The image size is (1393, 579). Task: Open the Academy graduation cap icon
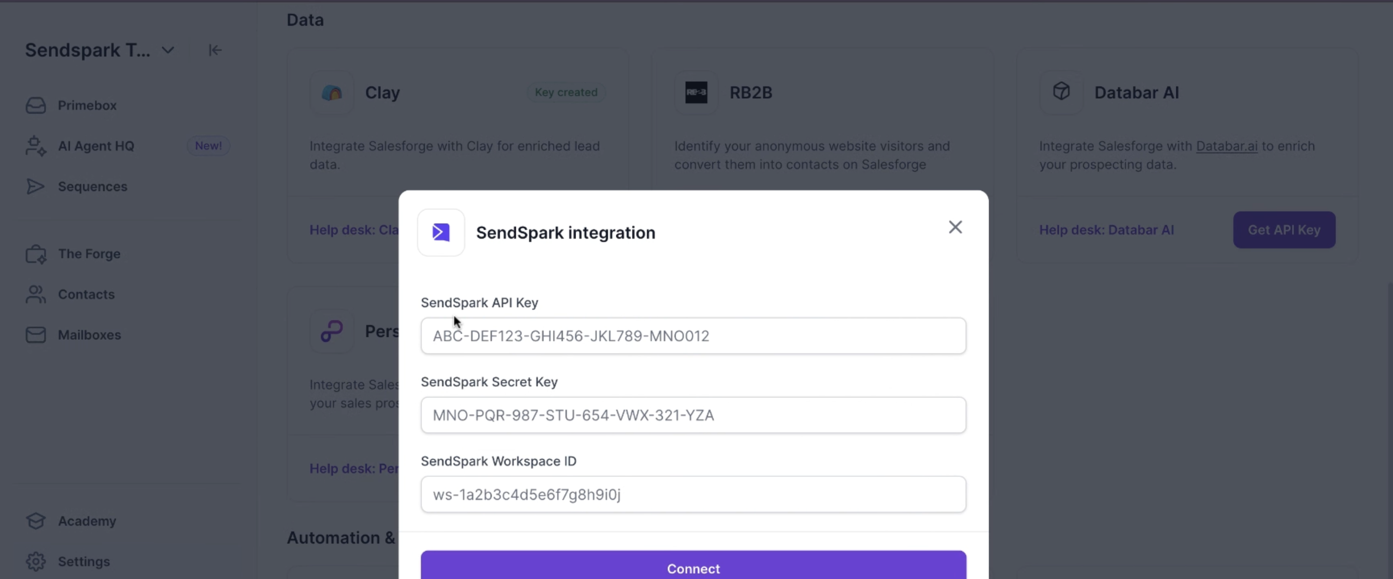(36, 521)
